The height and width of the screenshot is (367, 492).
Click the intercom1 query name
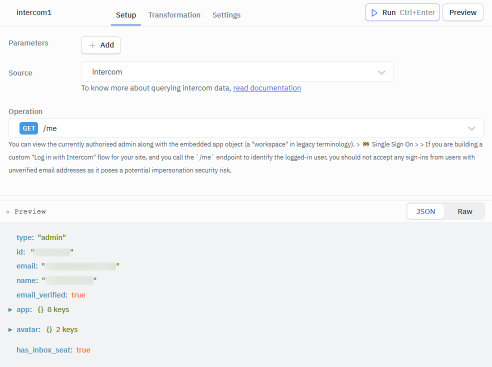(x=34, y=12)
